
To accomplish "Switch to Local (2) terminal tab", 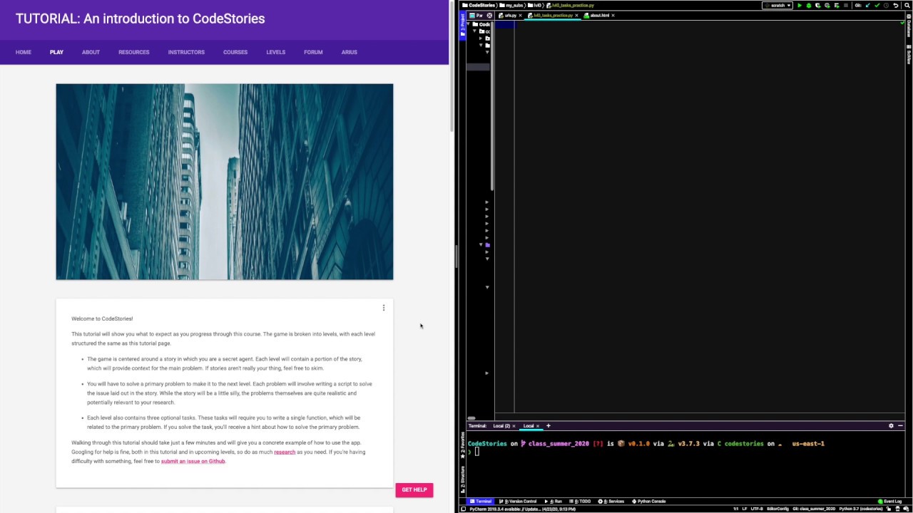I will coord(501,425).
